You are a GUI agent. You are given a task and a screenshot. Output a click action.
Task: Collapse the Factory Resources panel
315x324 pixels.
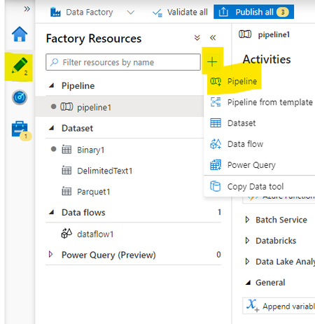(x=213, y=38)
